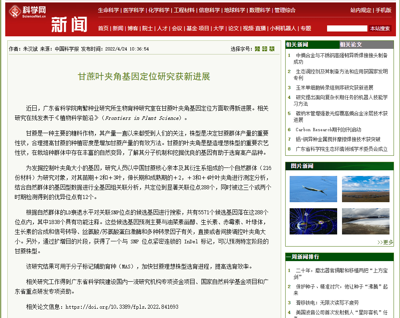Image resolution: width=400 pixels, height=318 pixels.
Task: Click >>更多 for more picture news
Action: pyautogui.click(x=385, y=242)
